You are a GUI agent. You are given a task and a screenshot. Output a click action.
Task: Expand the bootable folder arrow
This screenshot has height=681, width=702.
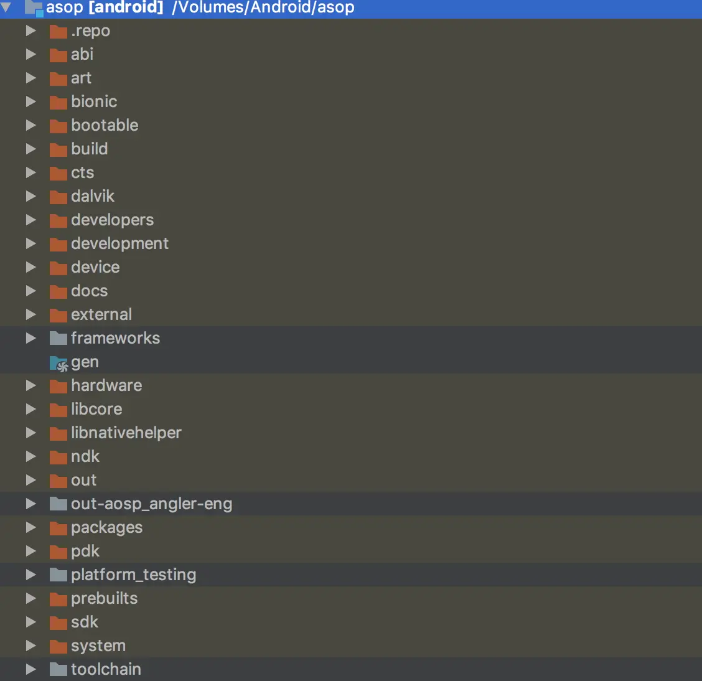coord(31,125)
